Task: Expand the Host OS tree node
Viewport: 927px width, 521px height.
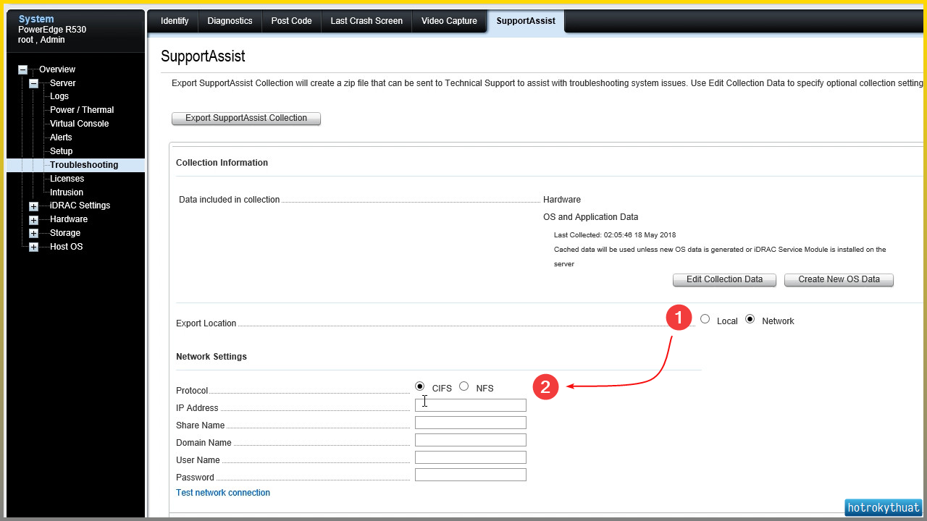Action: (x=33, y=247)
